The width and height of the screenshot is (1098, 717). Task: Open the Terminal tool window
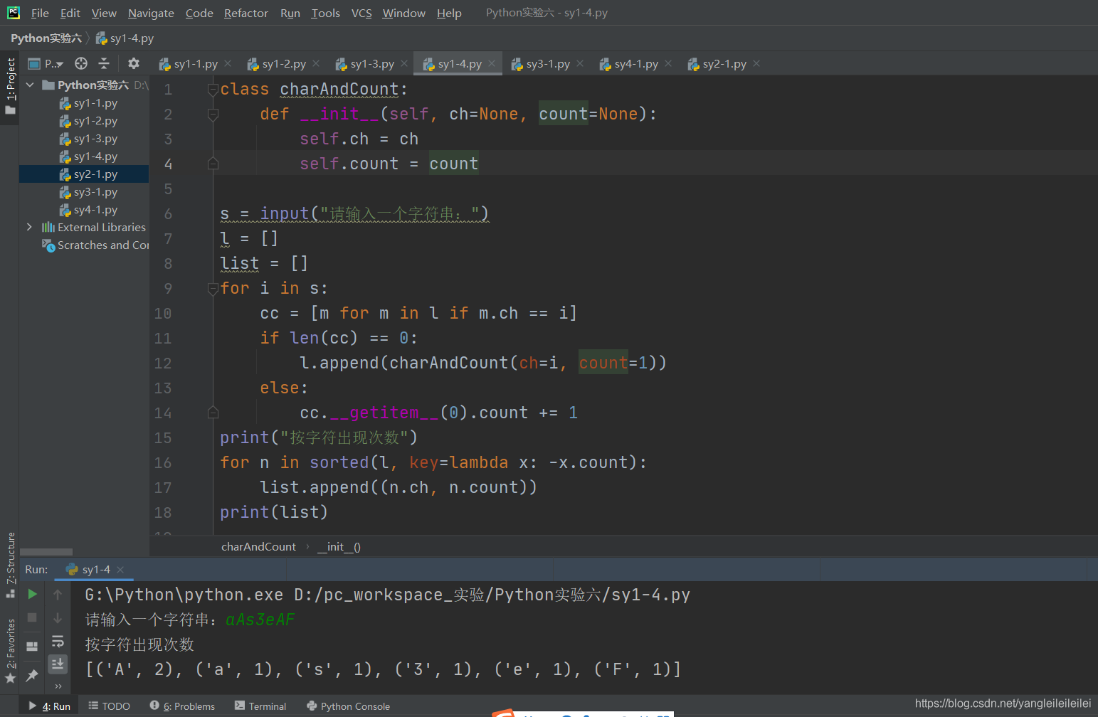(260, 706)
